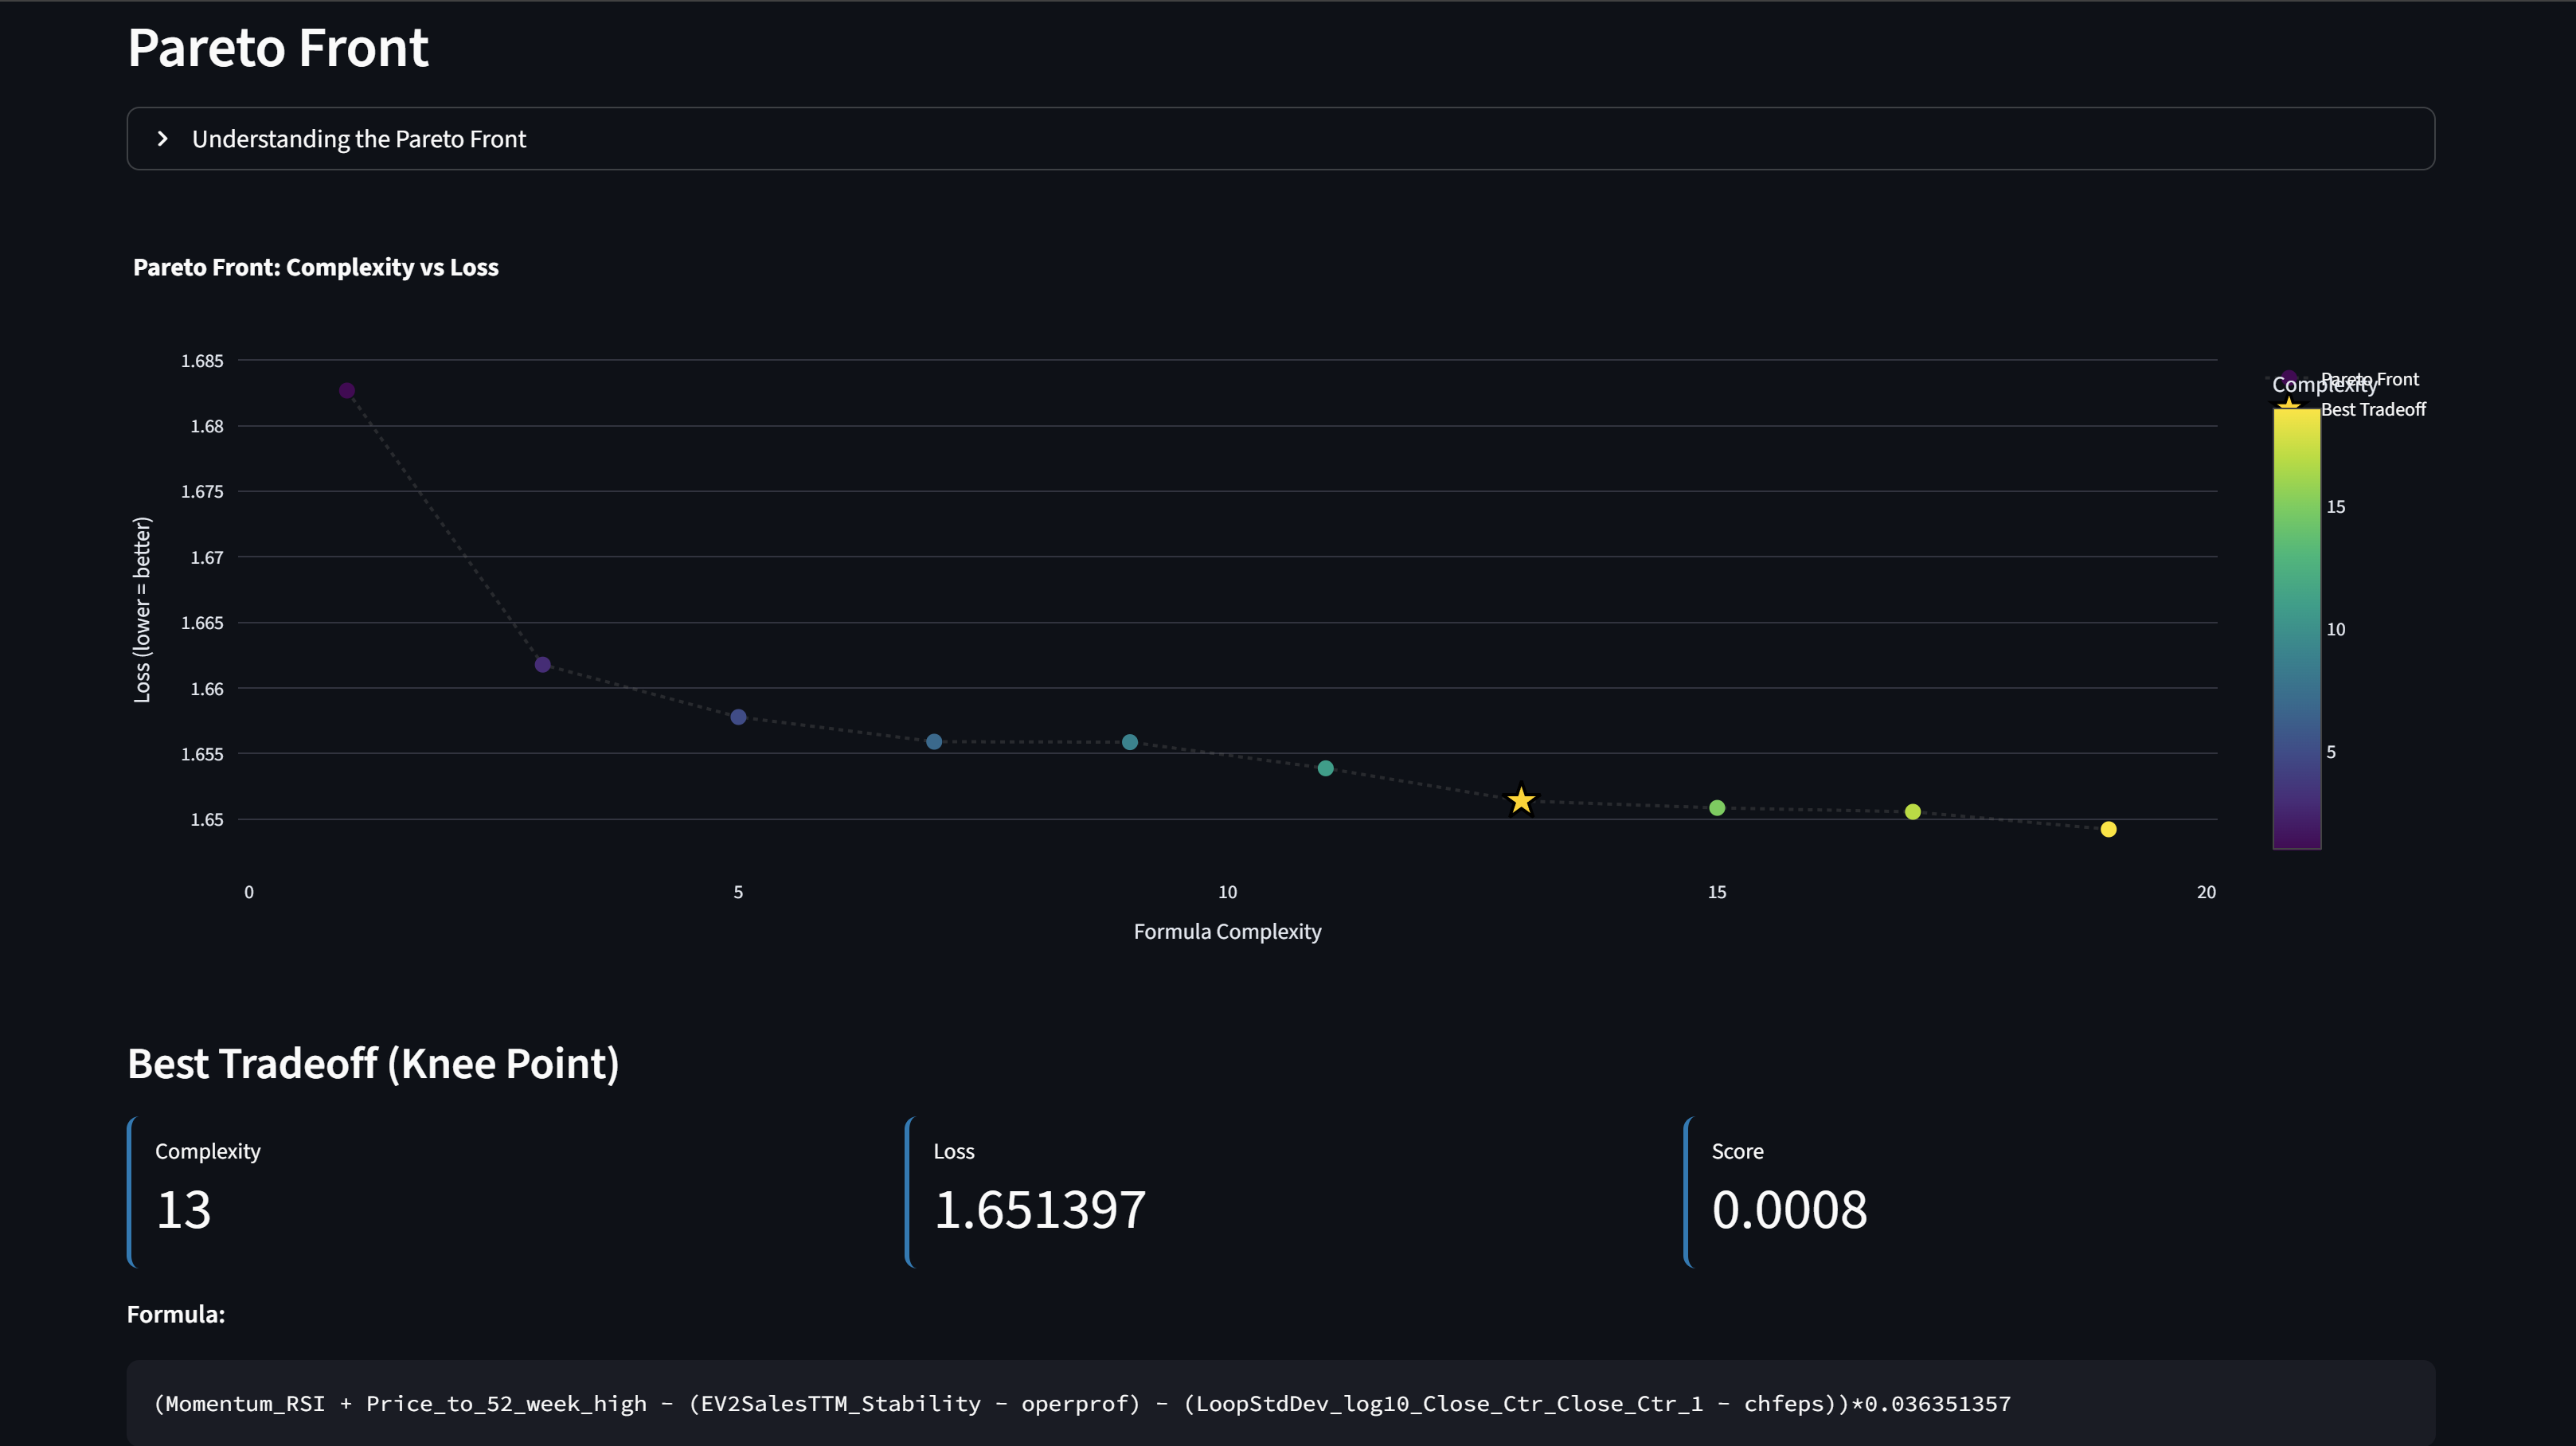The height and width of the screenshot is (1446, 2576).
Task: Click the Formula code block text
Action: pos(1081,1403)
